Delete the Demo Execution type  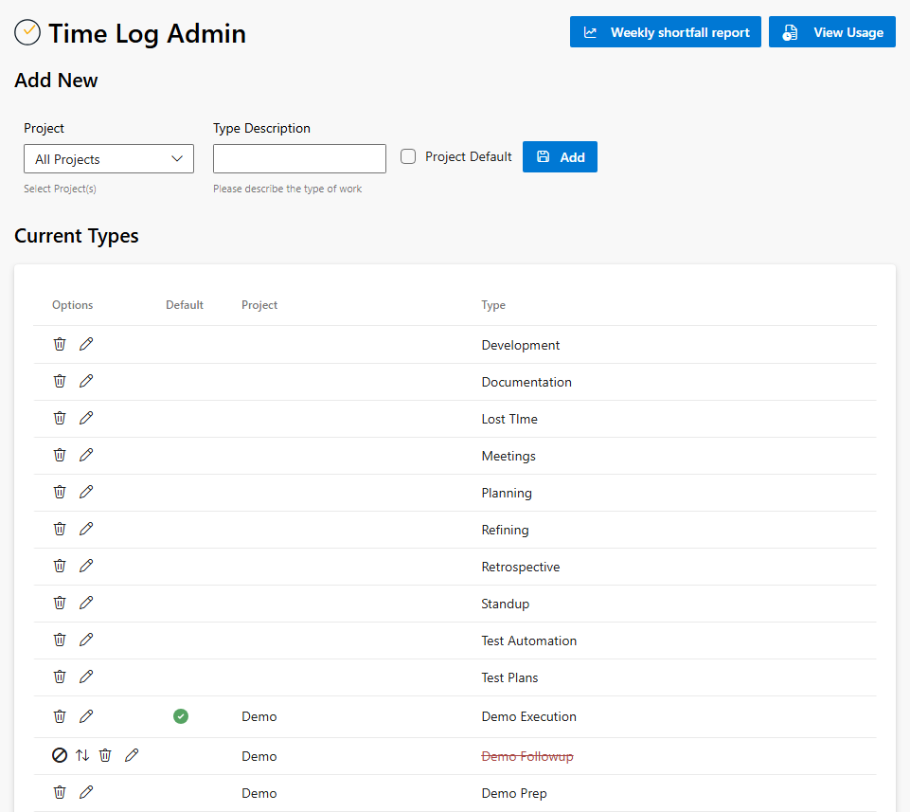coord(60,716)
